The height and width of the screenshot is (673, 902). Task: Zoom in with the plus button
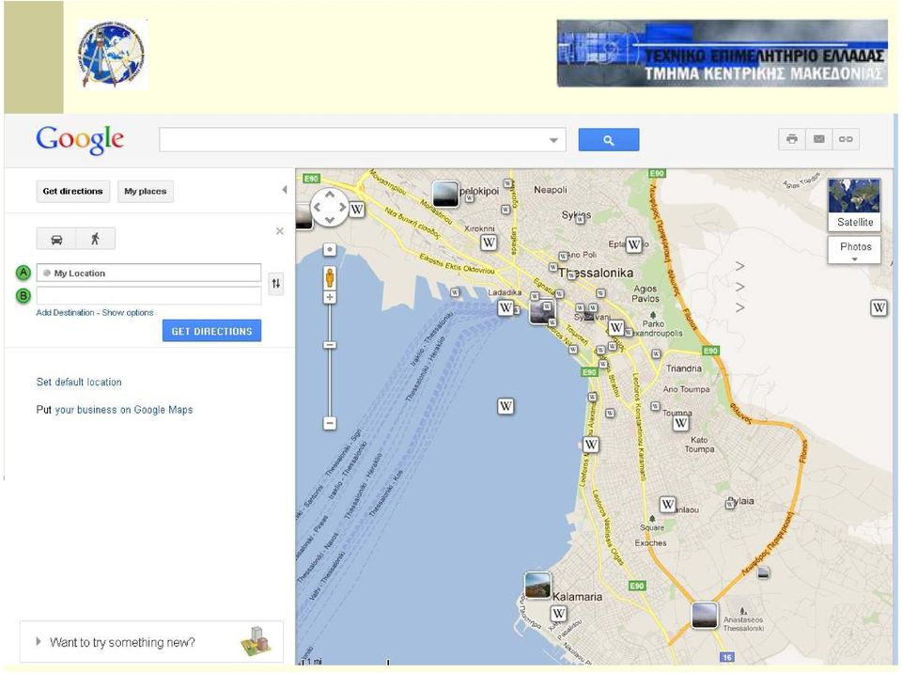click(330, 298)
